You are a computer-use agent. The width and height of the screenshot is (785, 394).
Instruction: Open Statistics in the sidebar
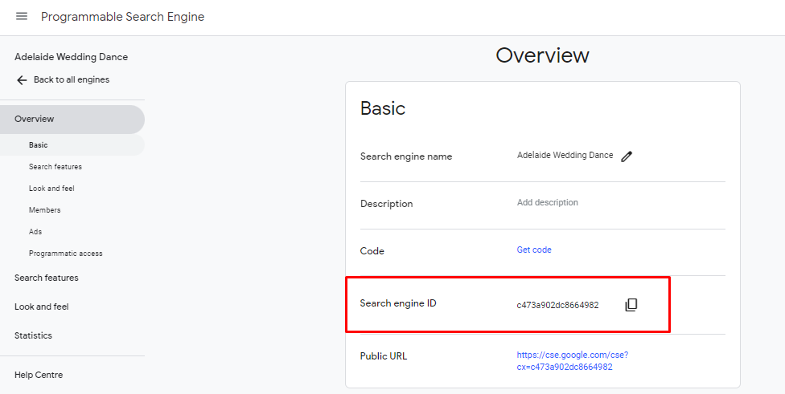point(33,335)
